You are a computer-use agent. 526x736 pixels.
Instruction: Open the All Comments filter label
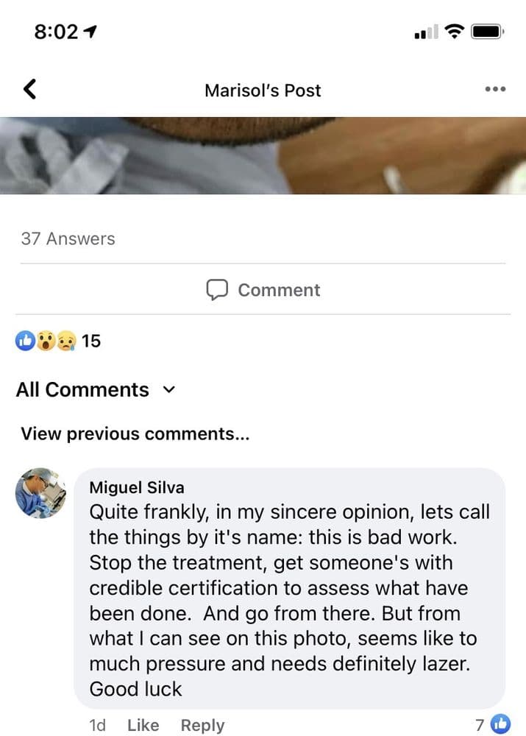(82, 389)
